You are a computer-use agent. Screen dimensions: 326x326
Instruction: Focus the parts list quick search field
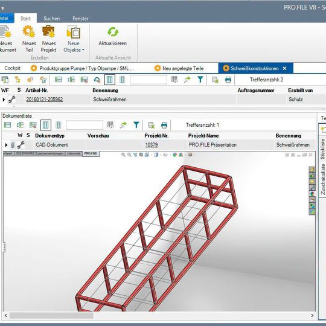click(149, 80)
